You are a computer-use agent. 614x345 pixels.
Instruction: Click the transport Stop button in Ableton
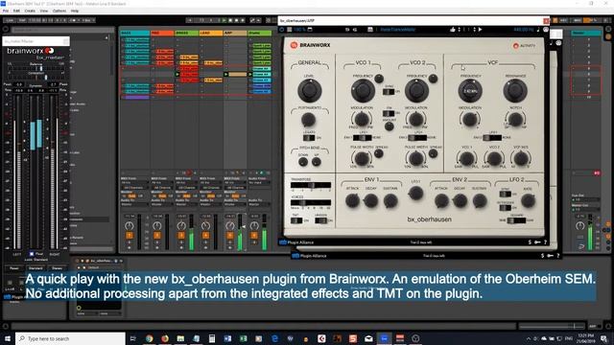(230, 20)
